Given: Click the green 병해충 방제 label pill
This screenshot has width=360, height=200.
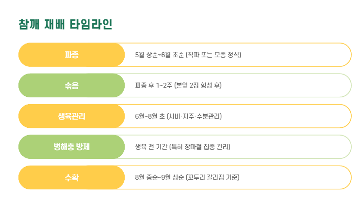Looking at the screenshot, I should [71, 147].
